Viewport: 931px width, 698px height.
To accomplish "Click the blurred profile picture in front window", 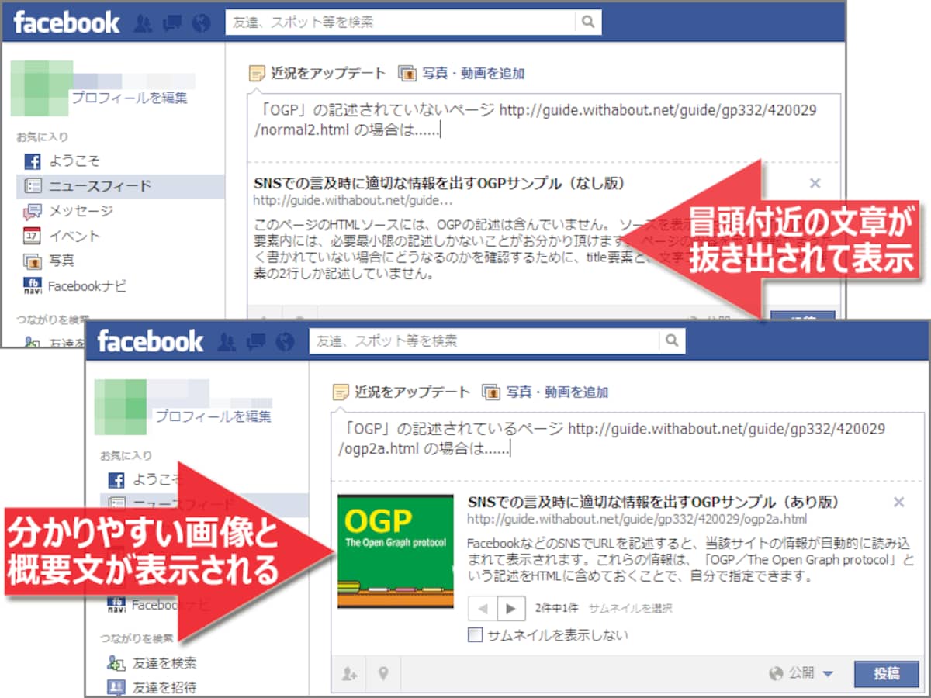I will (120, 406).
